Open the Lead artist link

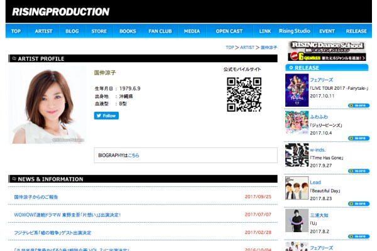(x=315, y=183)
